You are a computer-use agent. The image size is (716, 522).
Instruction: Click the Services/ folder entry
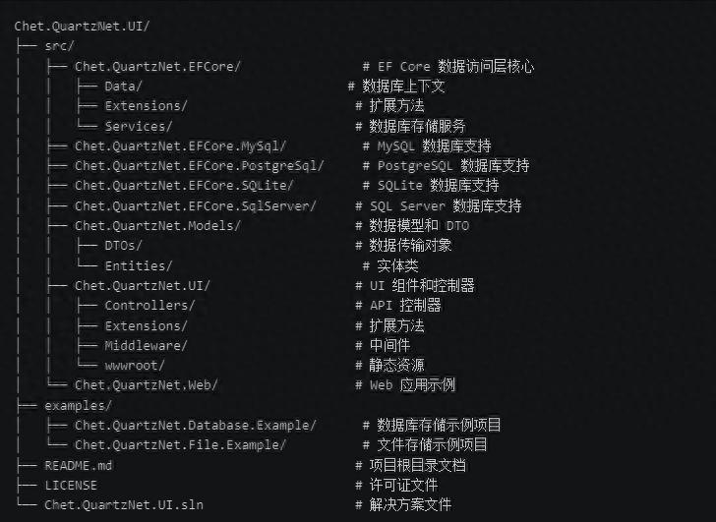[139, 126]
